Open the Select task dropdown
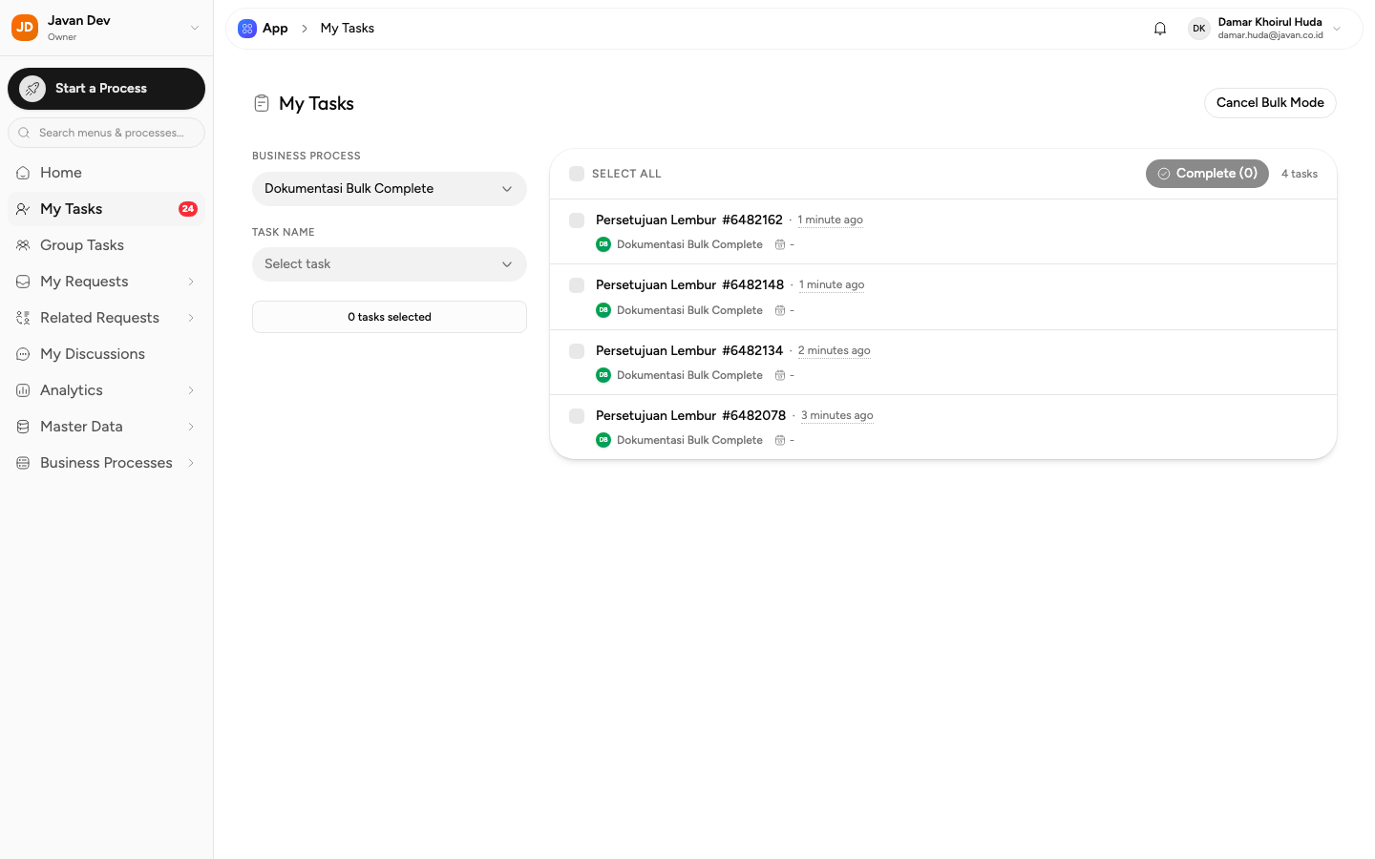 (x=390, y=264)
